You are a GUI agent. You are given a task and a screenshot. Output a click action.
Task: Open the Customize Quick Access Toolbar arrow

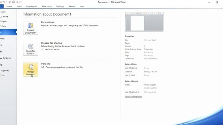pyautogui.click(x=21, y=2)
